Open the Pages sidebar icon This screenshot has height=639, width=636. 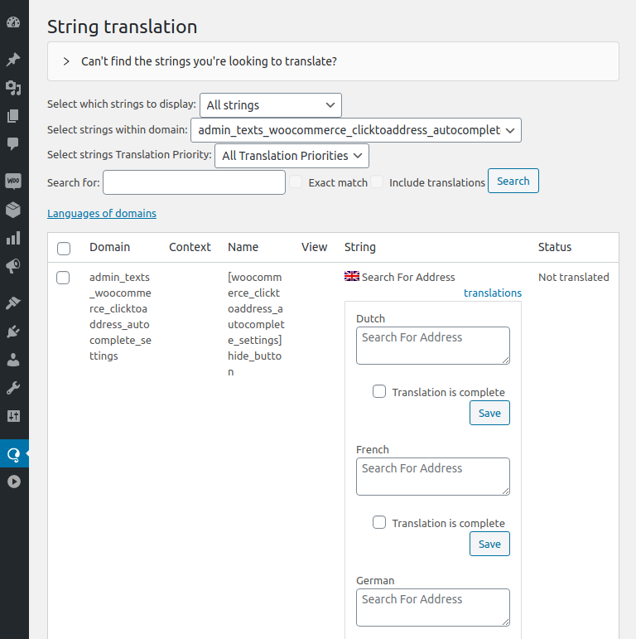click(13, 116)
